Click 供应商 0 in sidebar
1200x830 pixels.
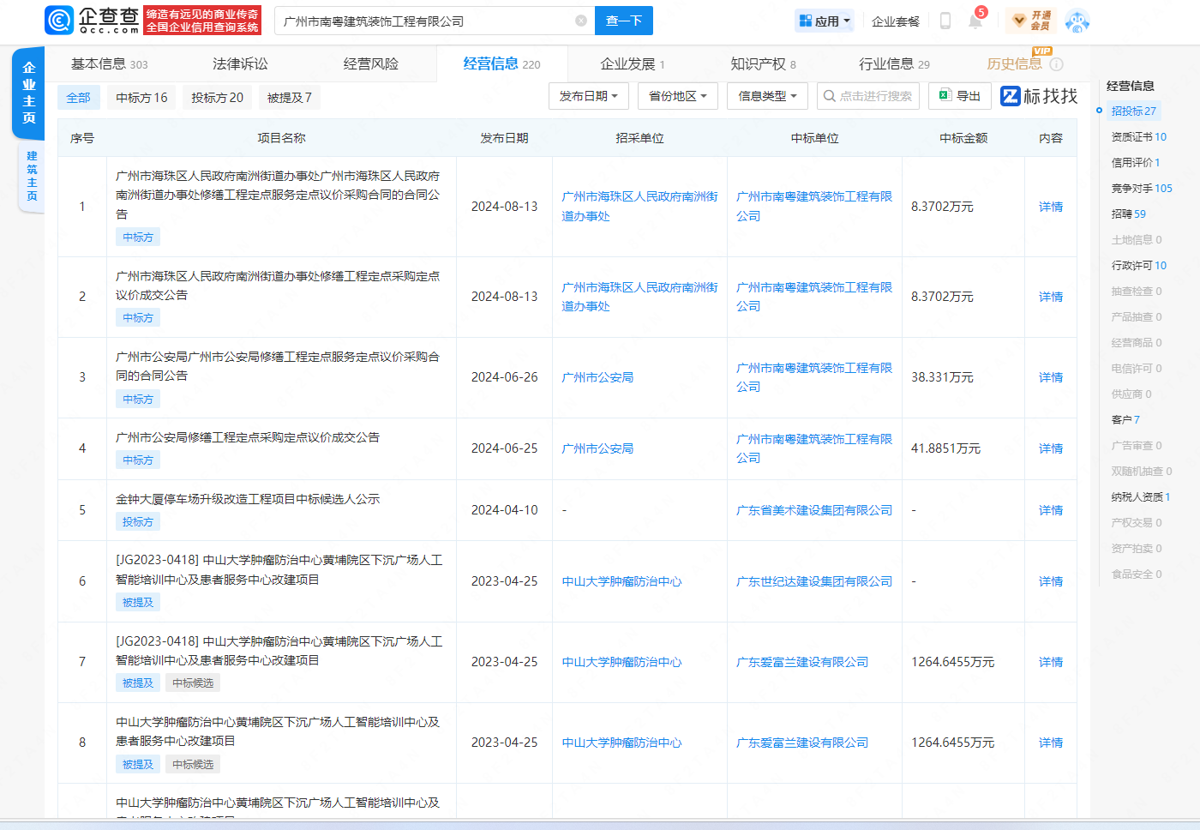coord(1131,394)
